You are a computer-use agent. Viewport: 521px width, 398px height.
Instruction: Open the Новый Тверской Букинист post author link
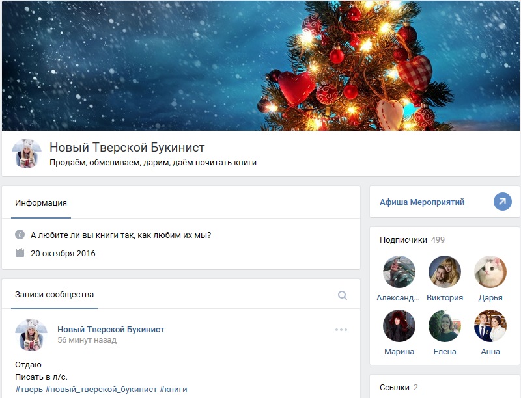(x=111, y=330)
